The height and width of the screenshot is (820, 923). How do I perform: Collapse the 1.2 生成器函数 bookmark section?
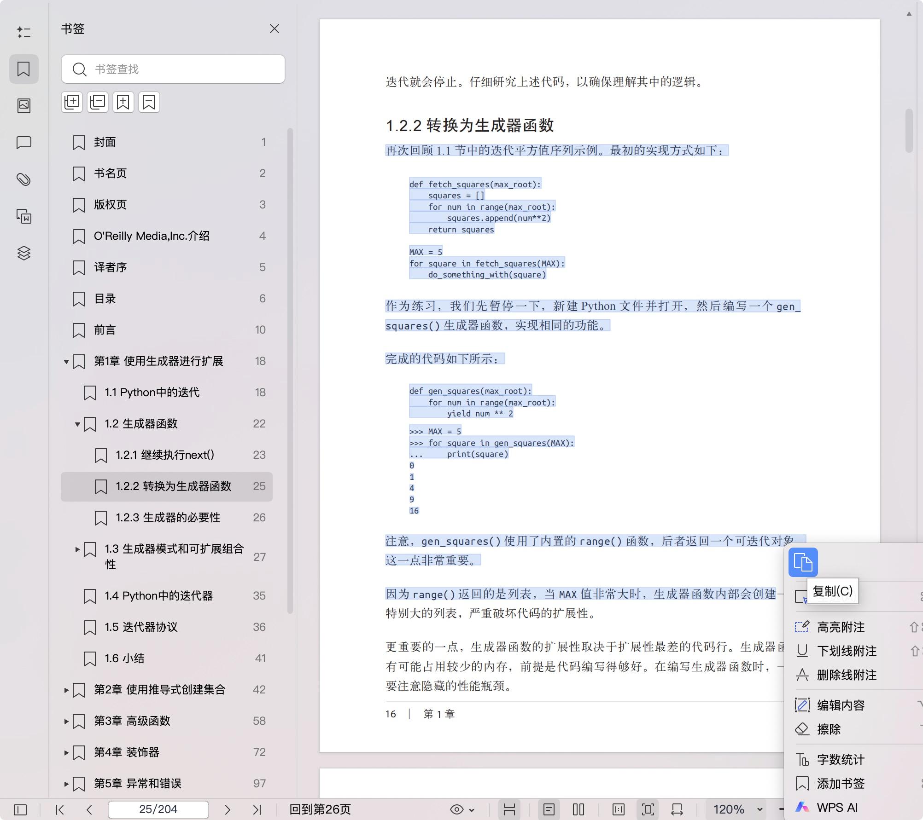(x=77, y=424)
